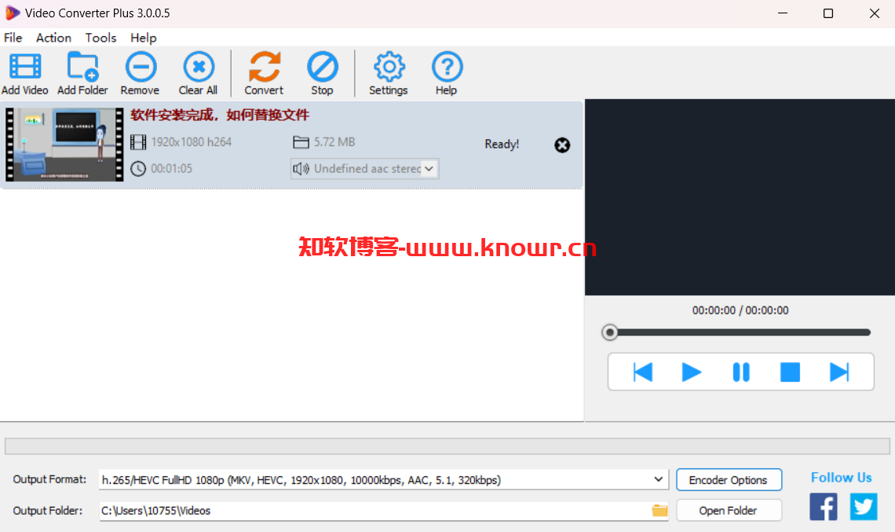Click the speaker icon in audio track box

pos(301,169)
